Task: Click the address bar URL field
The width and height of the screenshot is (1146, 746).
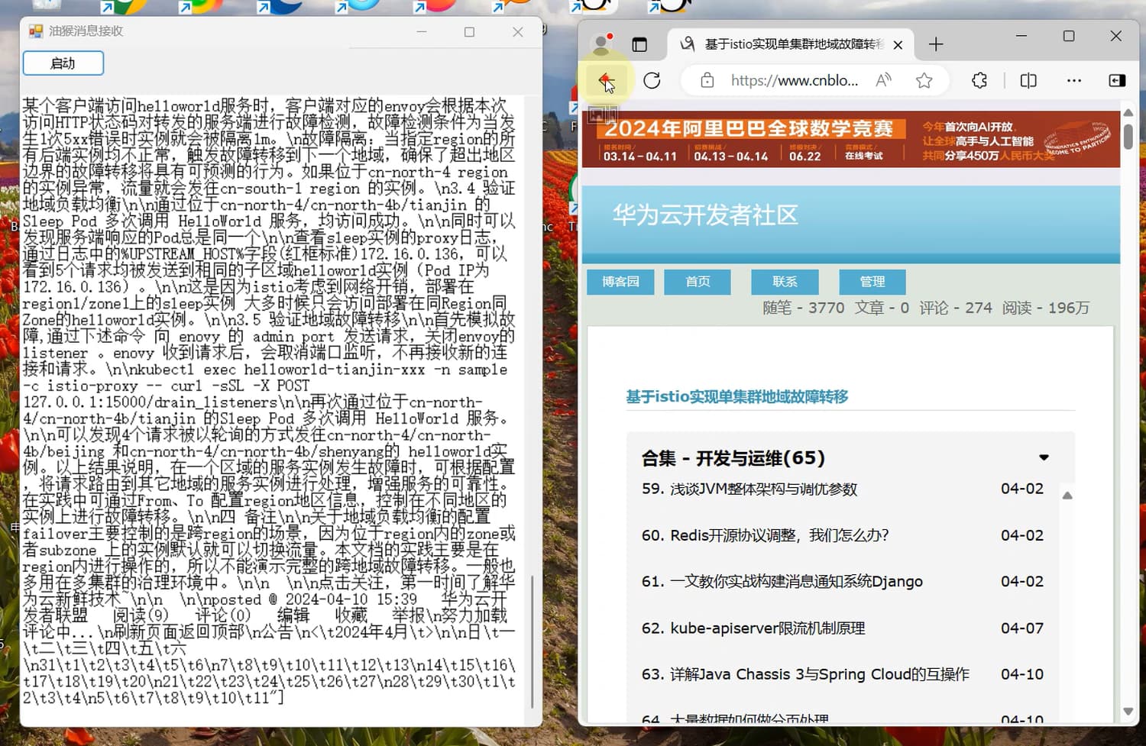Action: (x=794, y=80)
